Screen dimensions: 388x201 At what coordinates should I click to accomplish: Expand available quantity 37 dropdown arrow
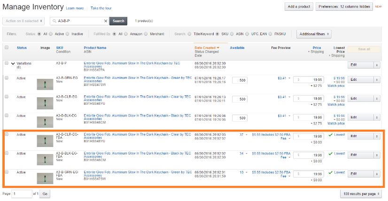click(247, 135)
